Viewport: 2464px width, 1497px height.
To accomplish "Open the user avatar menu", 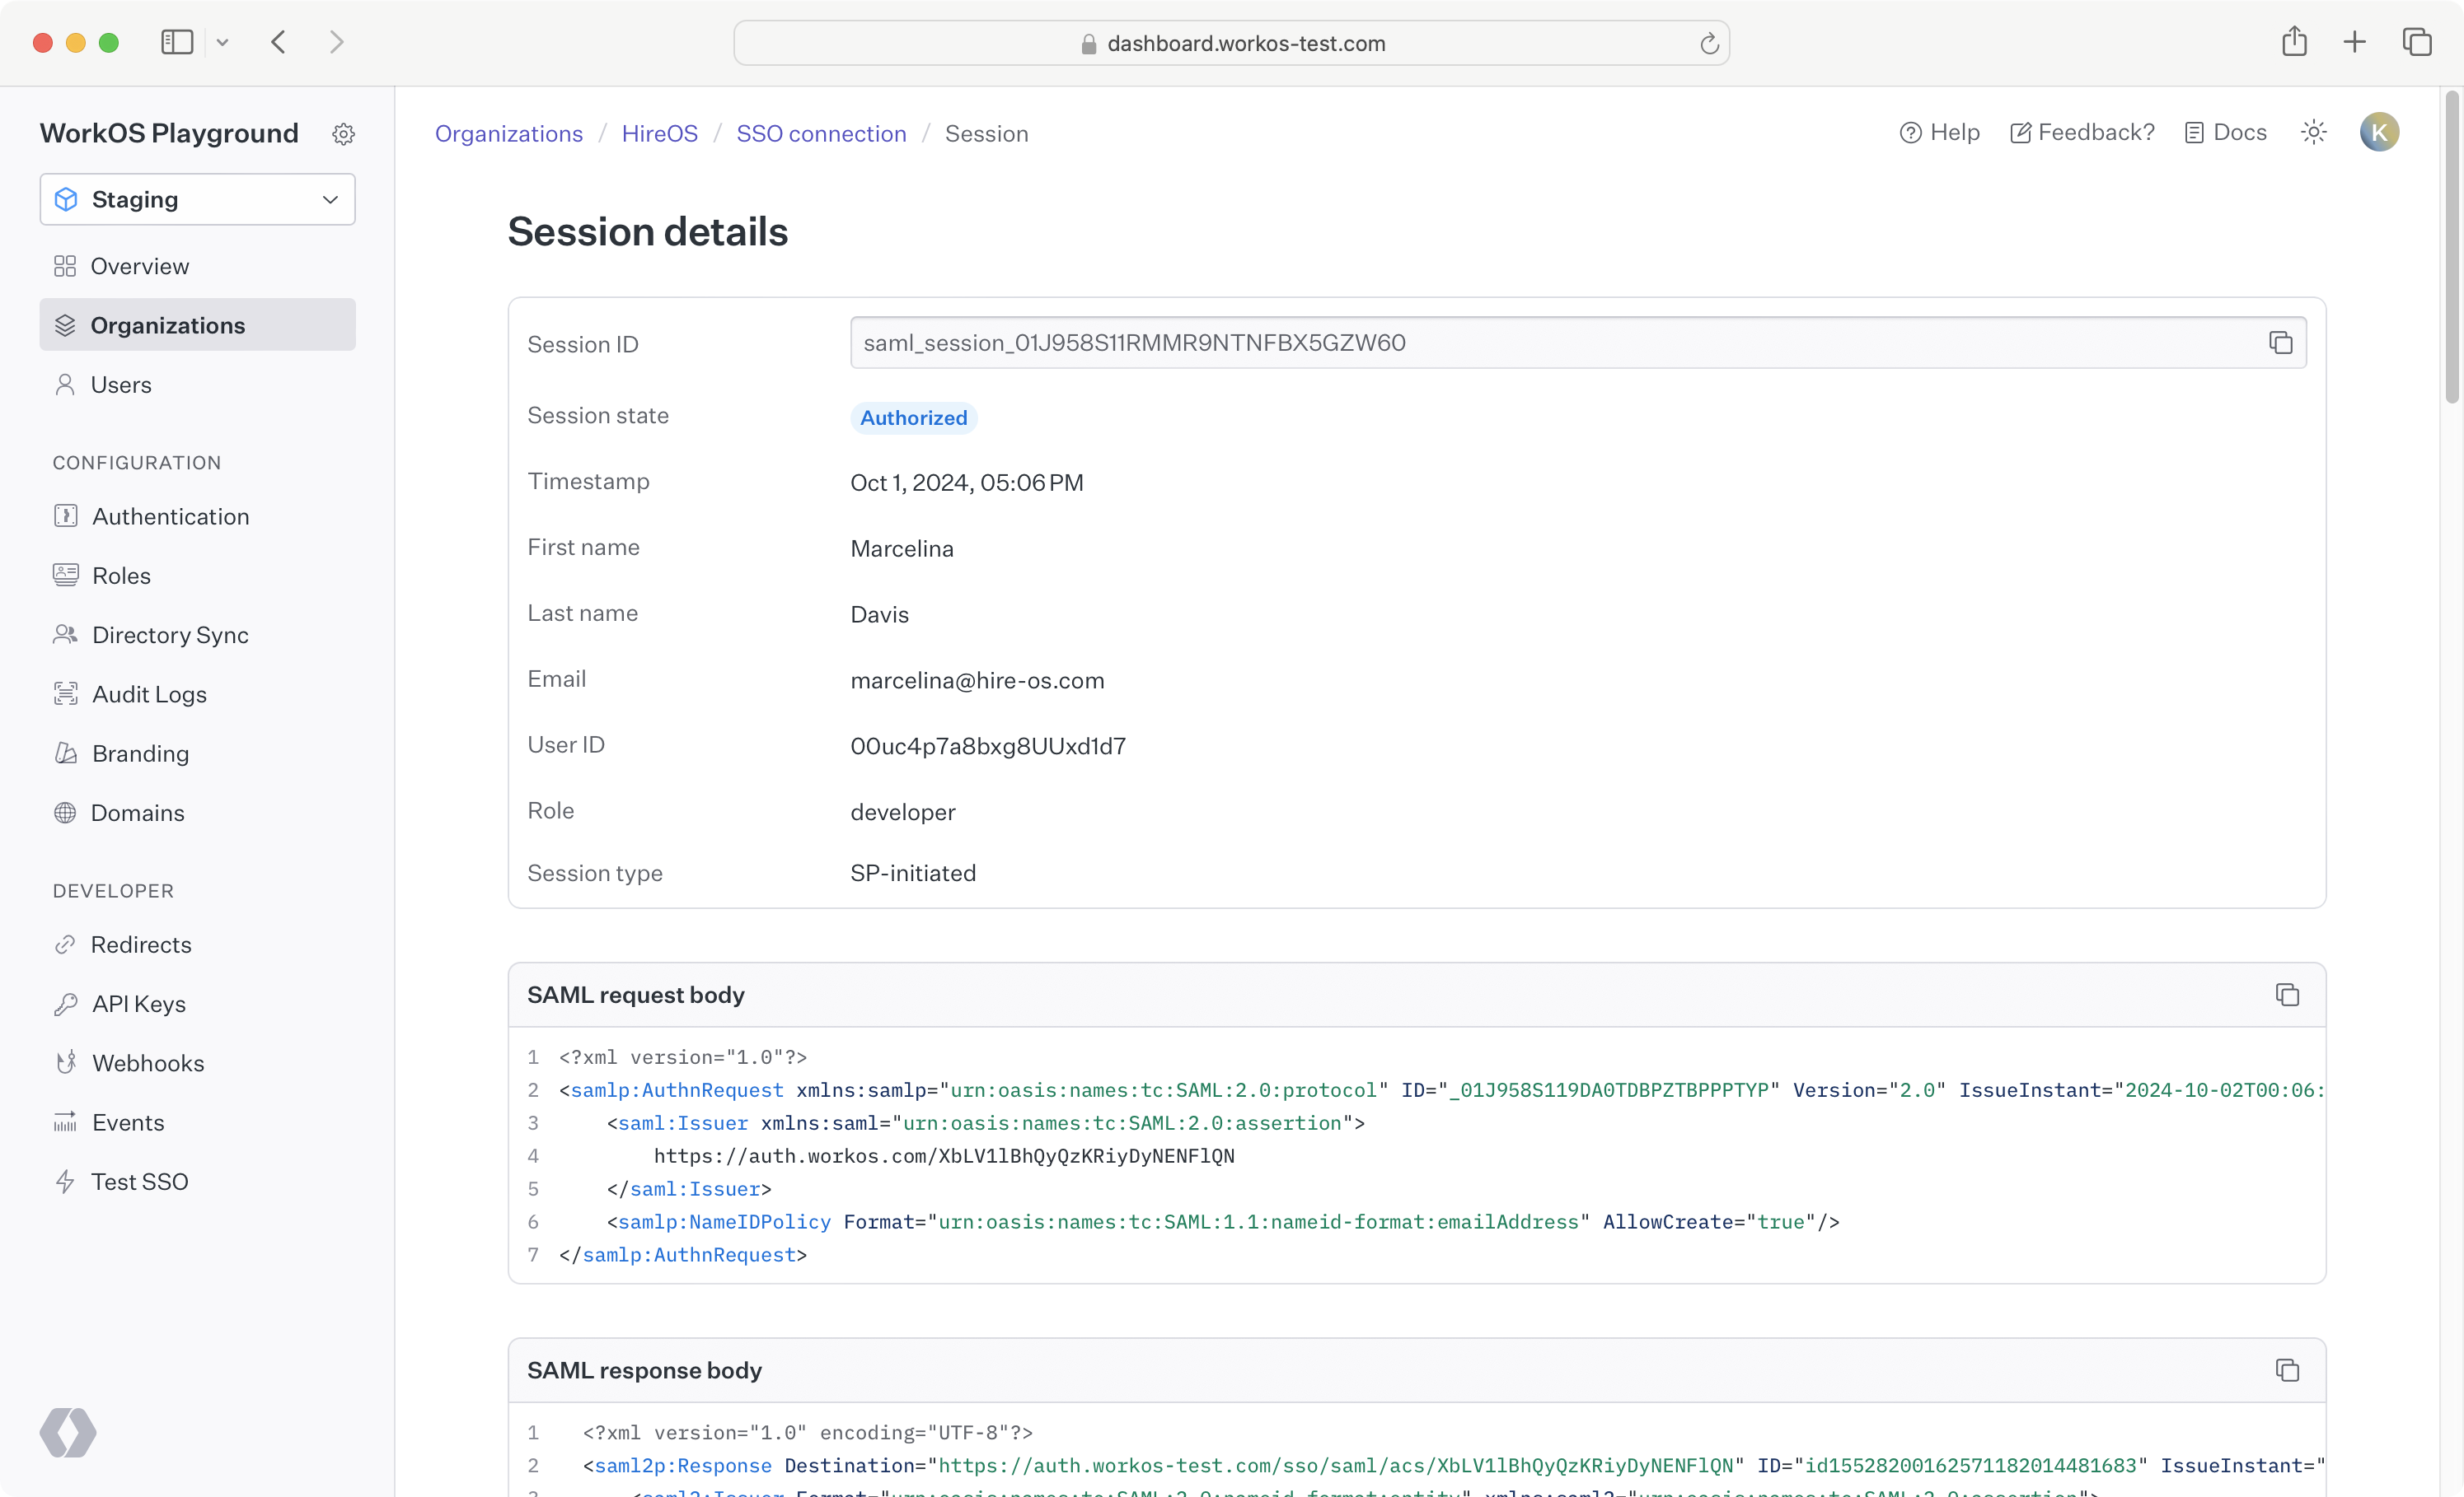I will coord(2380,132).
